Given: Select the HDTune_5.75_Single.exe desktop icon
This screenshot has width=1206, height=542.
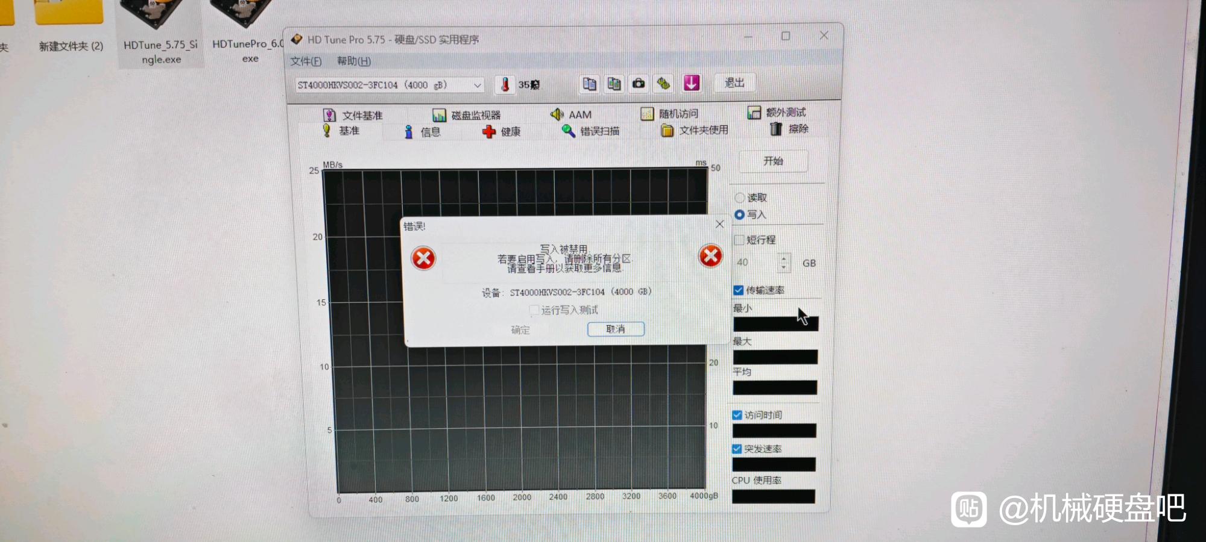Looking at the screenshot, I should (160, 33).
